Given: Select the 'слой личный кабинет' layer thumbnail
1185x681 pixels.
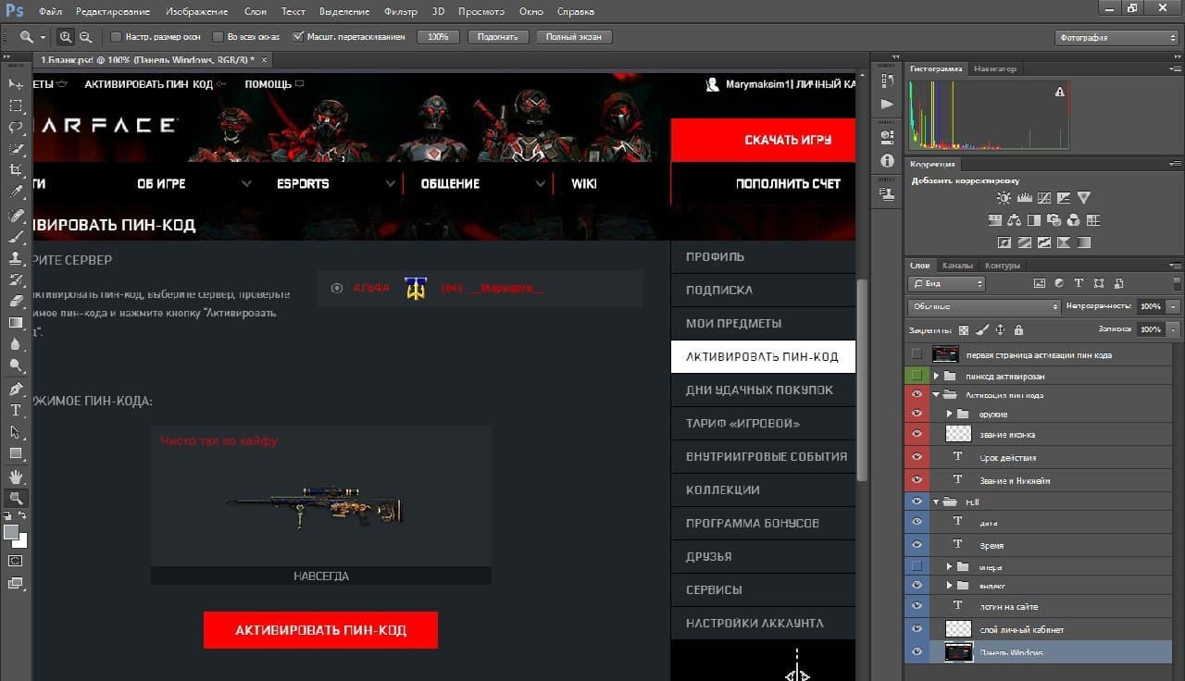Looking at the screenshot, I should (x=957, y=629).
